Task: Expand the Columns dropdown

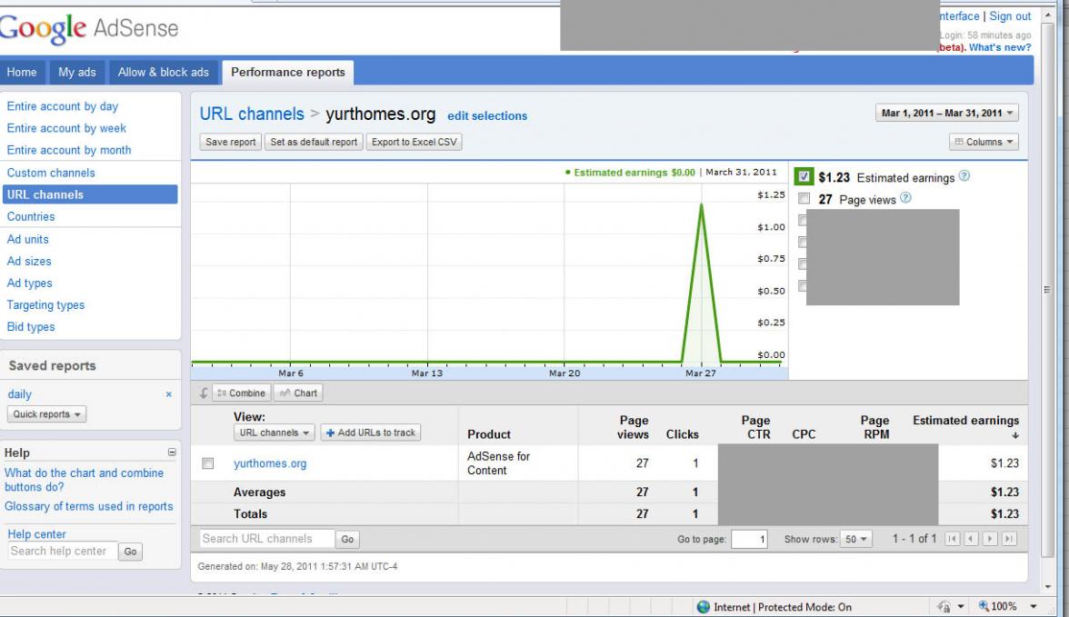Action: (984, 142)
